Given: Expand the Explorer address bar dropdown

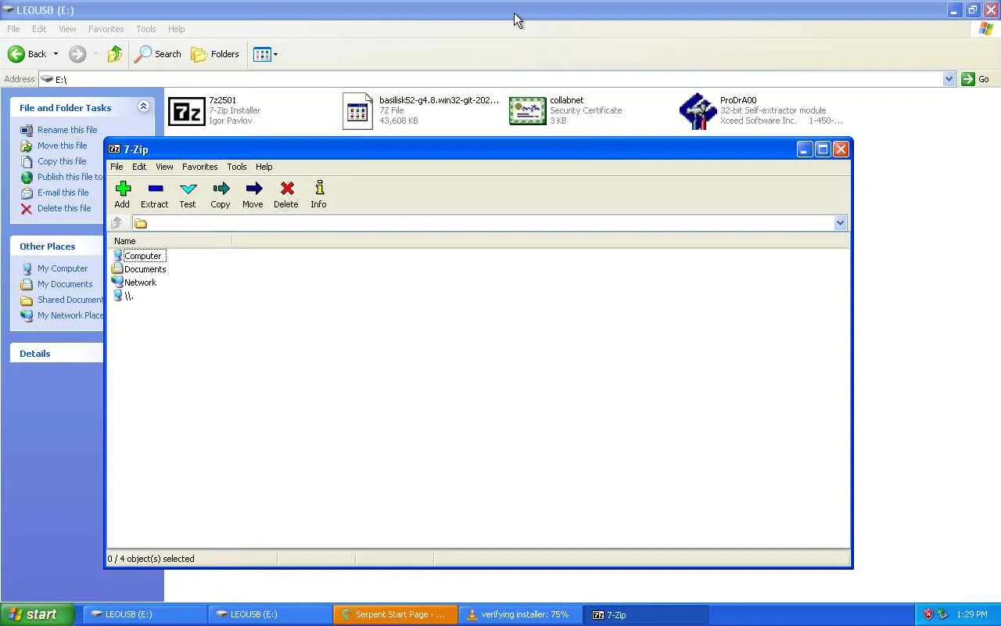Looking at the screenshot, I should (x=949, y=79).
